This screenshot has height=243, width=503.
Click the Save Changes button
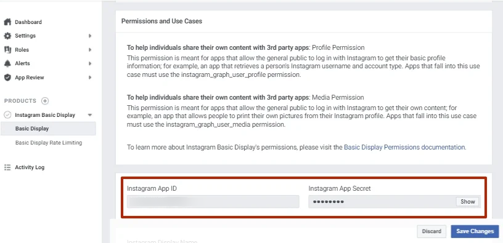coord(475,231)
